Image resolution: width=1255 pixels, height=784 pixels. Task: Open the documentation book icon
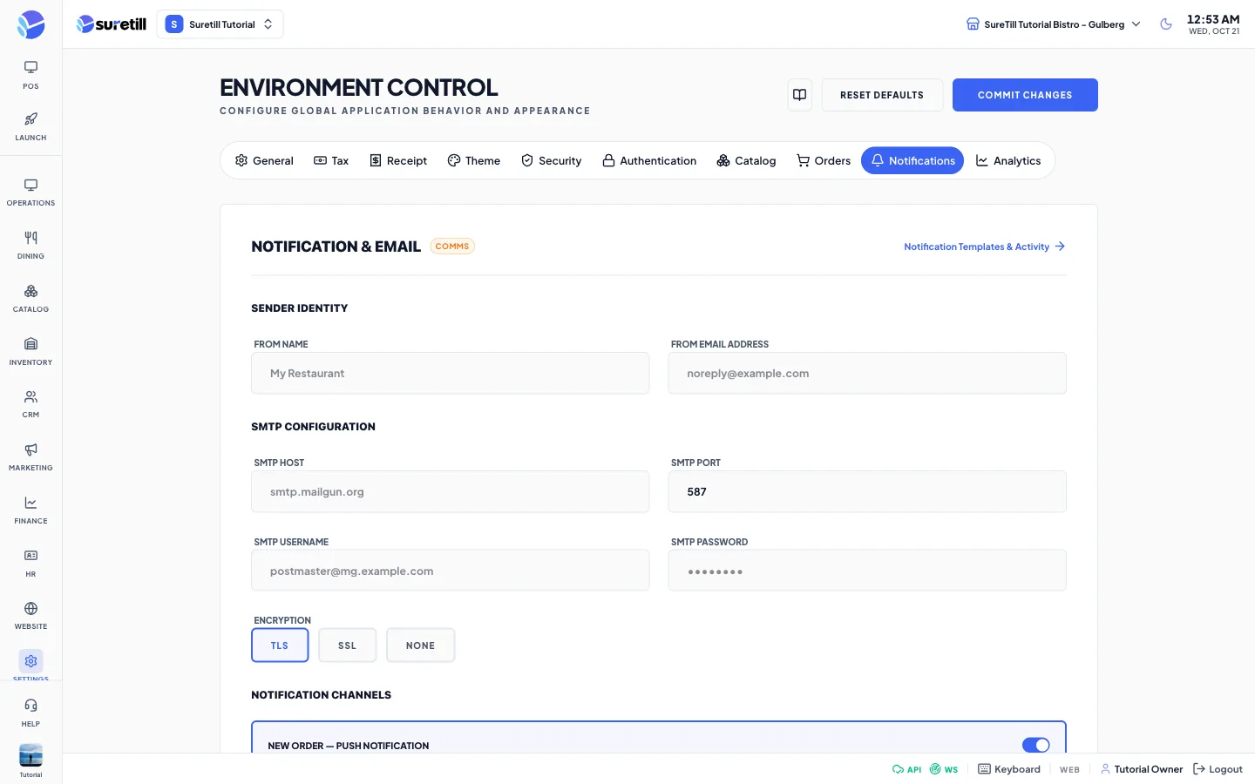tap(799, 95)
